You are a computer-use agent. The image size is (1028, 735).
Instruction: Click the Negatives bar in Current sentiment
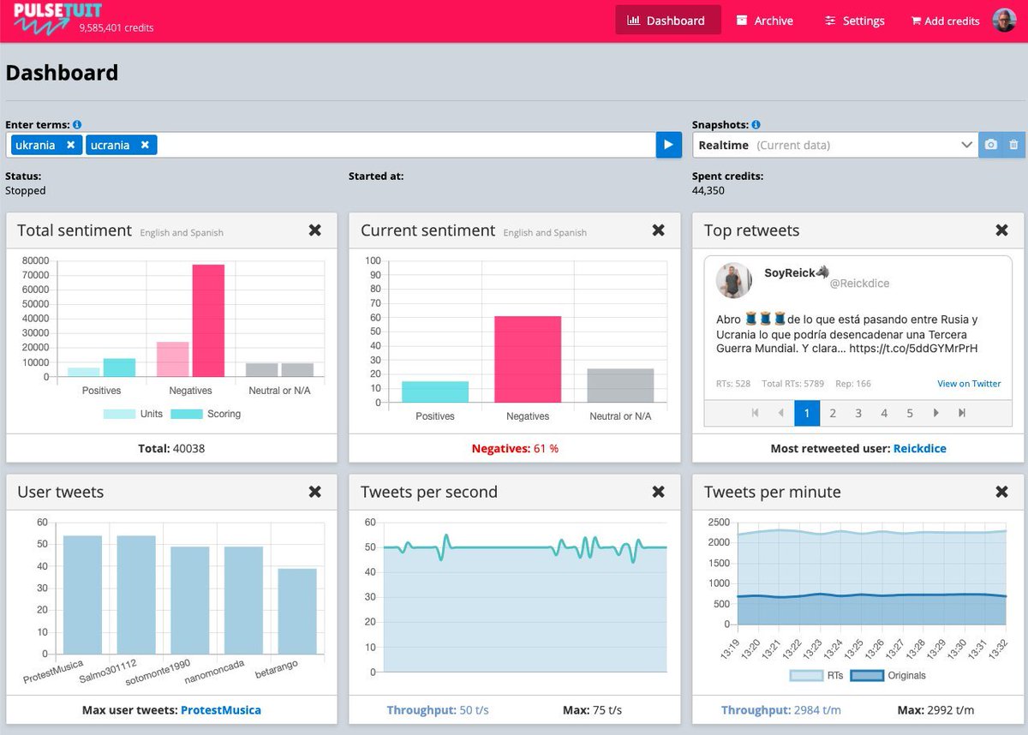point(528,360)
